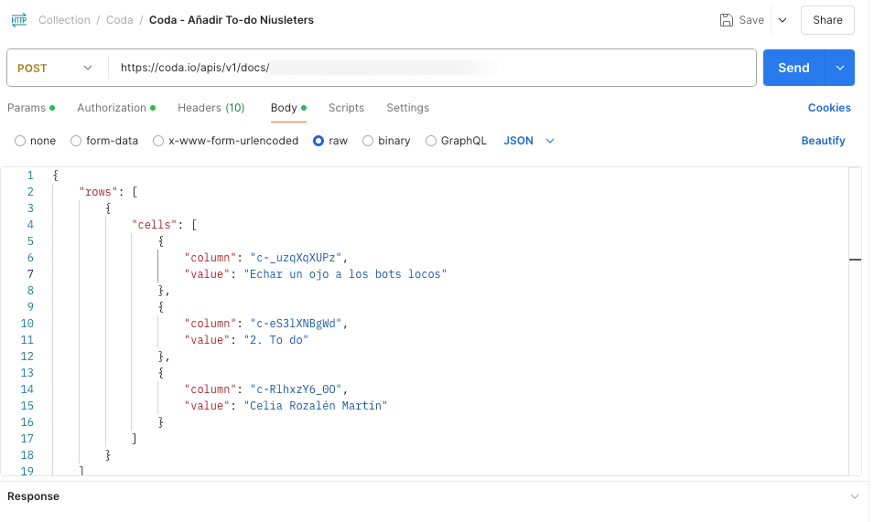874x522 pixels.
Task: Click the HTTP request type icon
Action: click(19, 19)
